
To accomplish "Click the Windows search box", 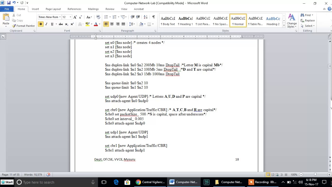I will 56,182.
